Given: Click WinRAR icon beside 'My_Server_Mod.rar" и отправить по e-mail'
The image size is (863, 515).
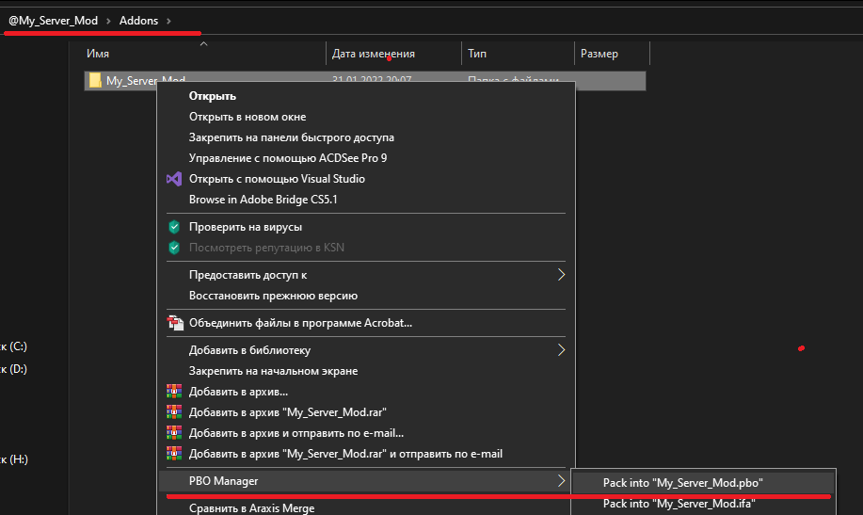Looking at the screenshot, I should [174, 453].
